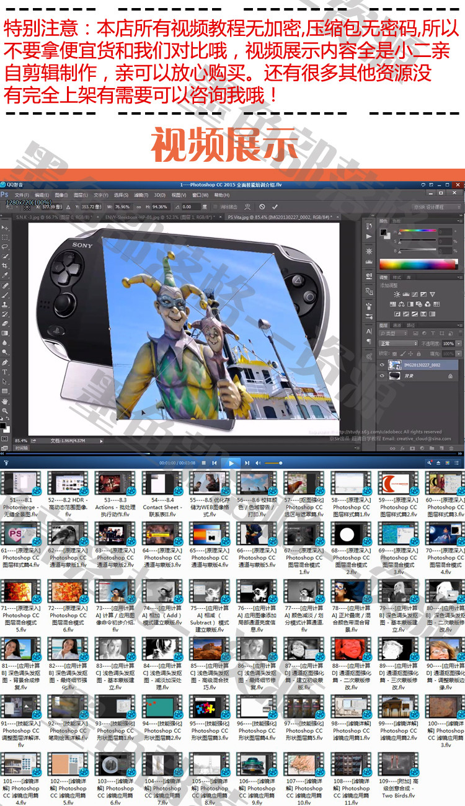This screenshot has height=806, width=465.
Task: Click the 85.4% zoom level in status bar
Action: (x=20, y=440)
